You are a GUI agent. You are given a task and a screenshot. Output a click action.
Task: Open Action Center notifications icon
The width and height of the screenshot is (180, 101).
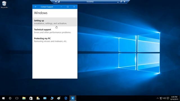(x=168, y=98)
